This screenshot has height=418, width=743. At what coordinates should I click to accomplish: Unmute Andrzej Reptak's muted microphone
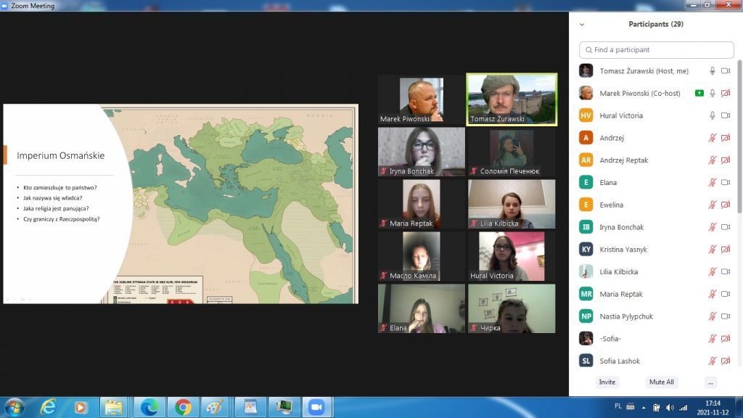tap(713, 160)
